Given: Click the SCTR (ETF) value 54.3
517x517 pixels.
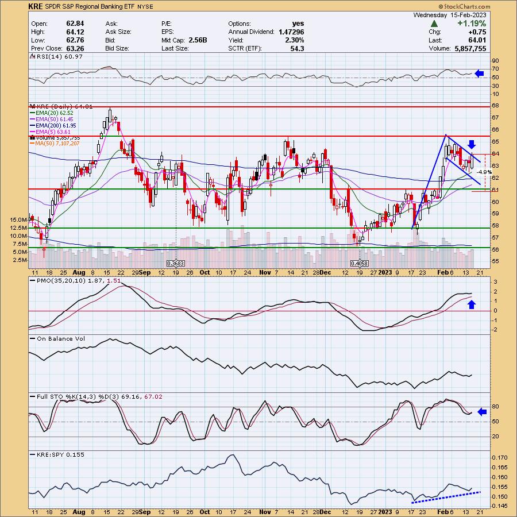Looking at the screenshot, I should click(x=298, y=48).
